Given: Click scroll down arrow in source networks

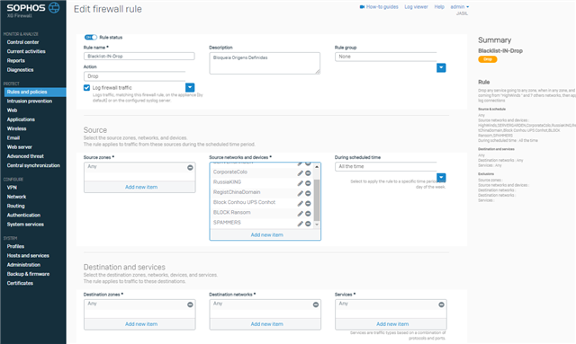Looking at the screenshot, I should 317,224.
